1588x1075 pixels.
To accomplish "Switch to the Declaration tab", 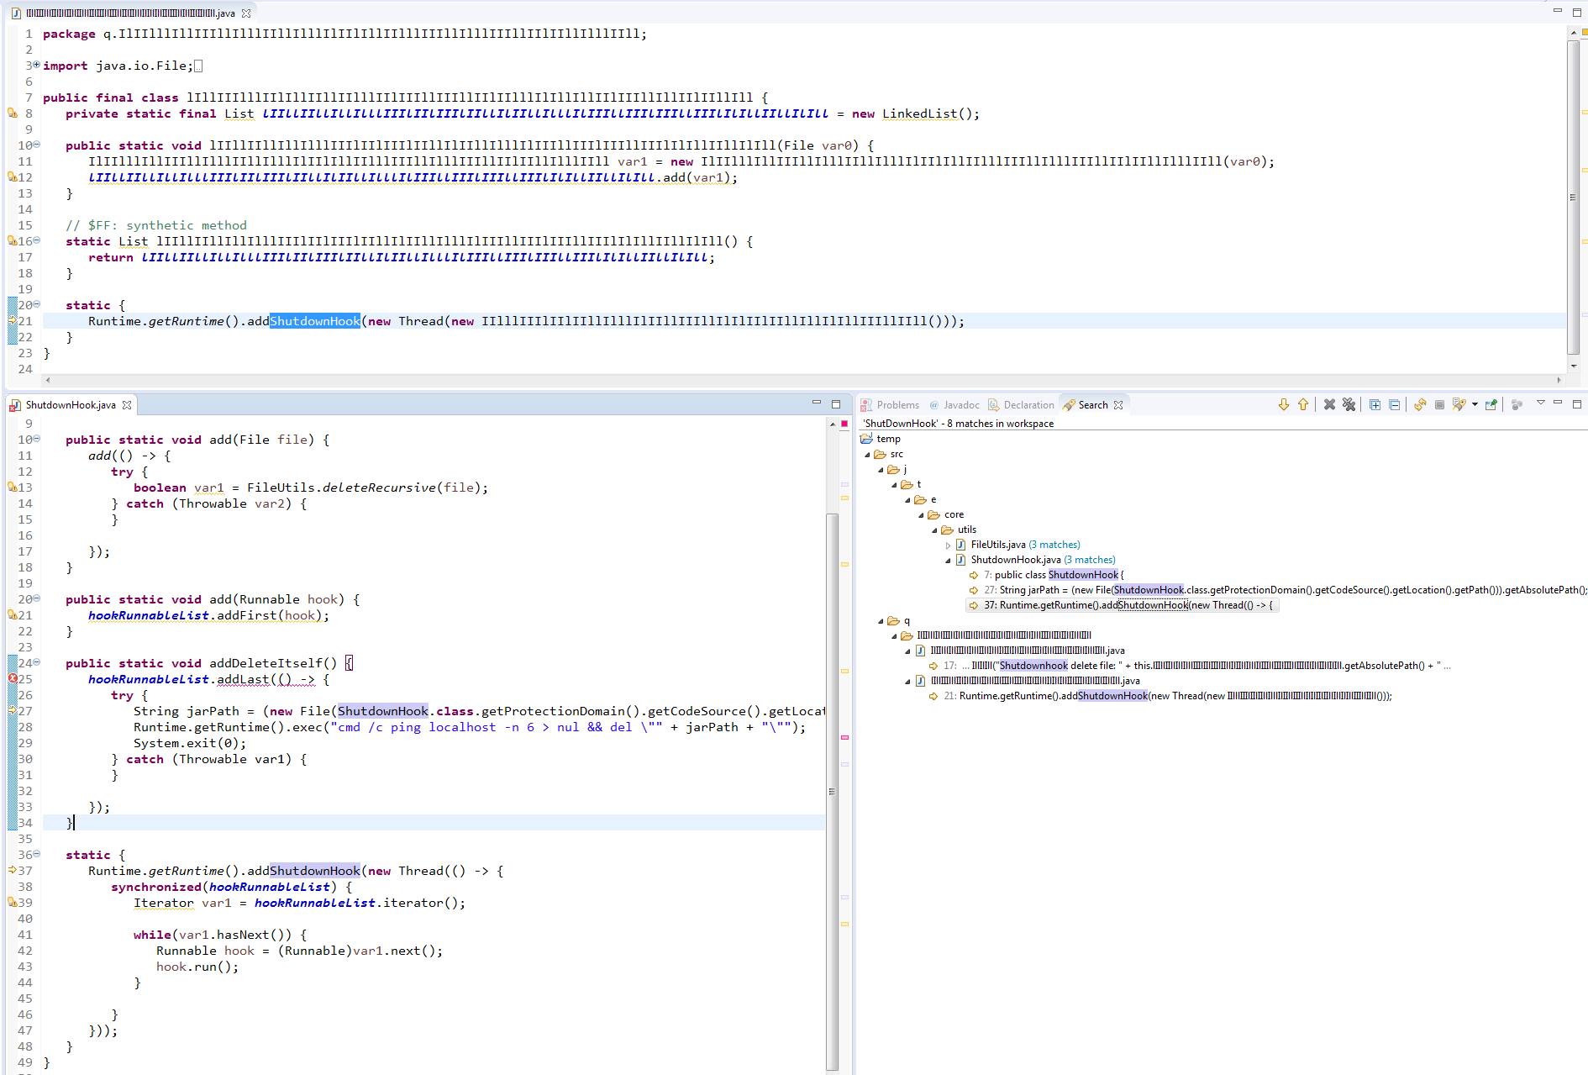I will tap(1021, 405).
